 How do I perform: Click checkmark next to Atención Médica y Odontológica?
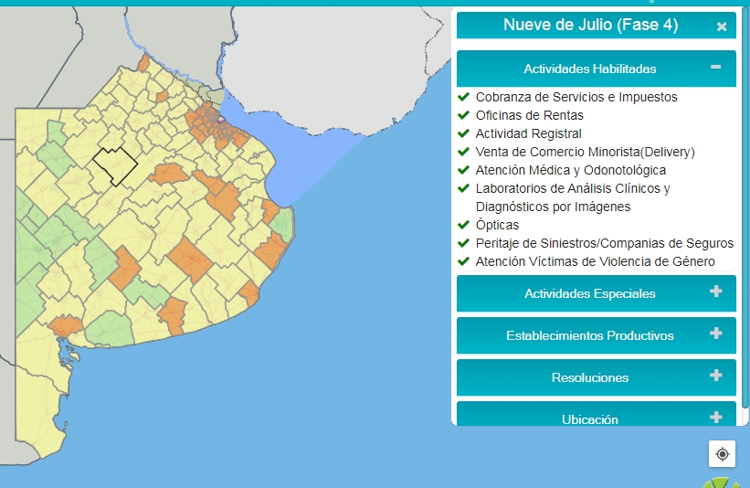point(463,170)
